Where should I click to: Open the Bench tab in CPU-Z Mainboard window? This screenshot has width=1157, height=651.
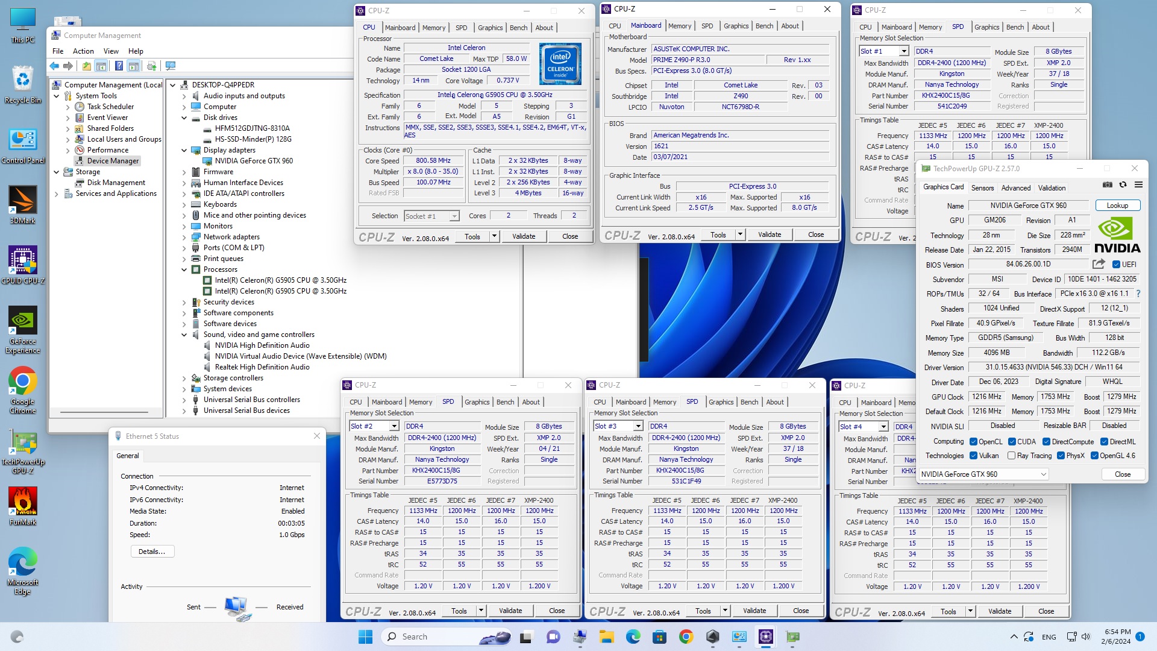click(764, 26)
